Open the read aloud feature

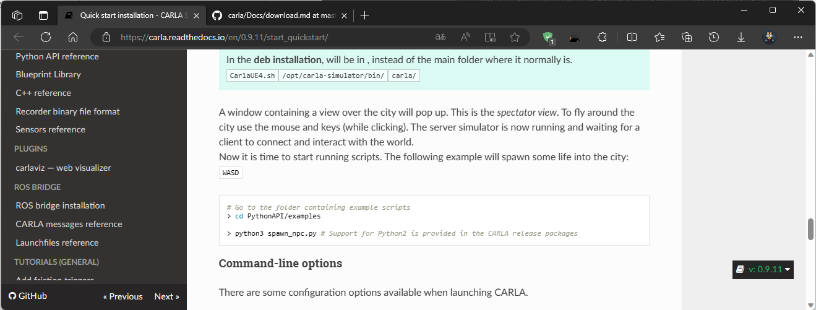465,37
